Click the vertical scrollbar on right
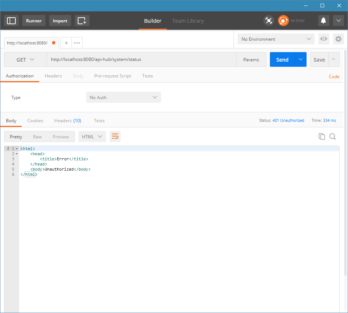 click(x=345, y=162)
